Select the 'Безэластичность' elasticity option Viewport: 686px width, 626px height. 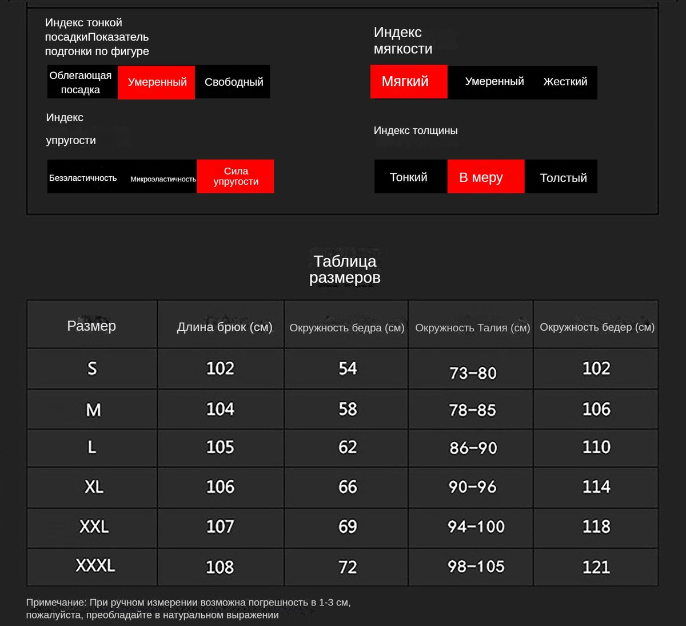click(83, 178)
